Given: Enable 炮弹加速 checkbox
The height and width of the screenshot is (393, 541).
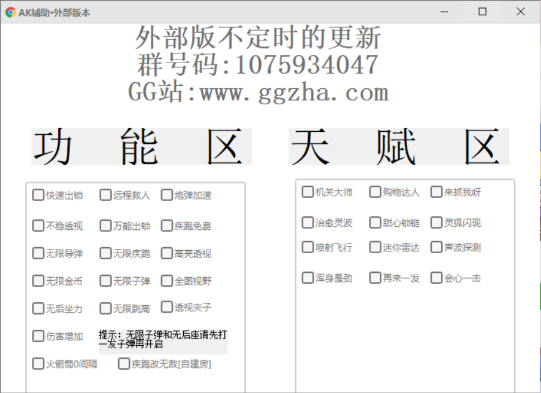Looking at the screenshot, I should [167, 195].
